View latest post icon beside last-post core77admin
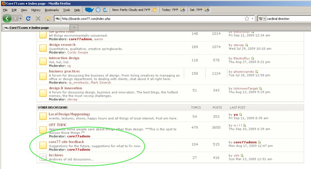 259,142
